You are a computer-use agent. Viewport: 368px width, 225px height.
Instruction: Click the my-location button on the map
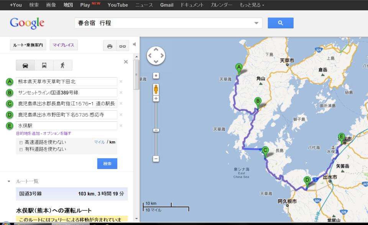pos(156,76)
